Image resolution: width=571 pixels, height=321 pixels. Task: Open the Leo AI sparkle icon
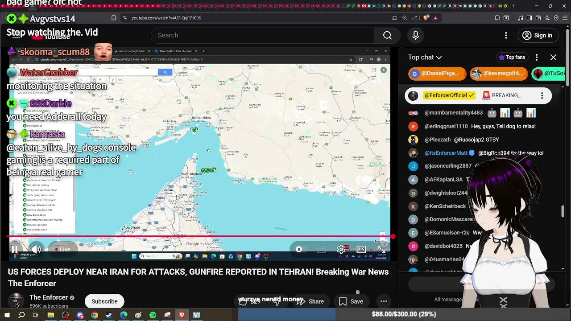[x=547, y=18]
